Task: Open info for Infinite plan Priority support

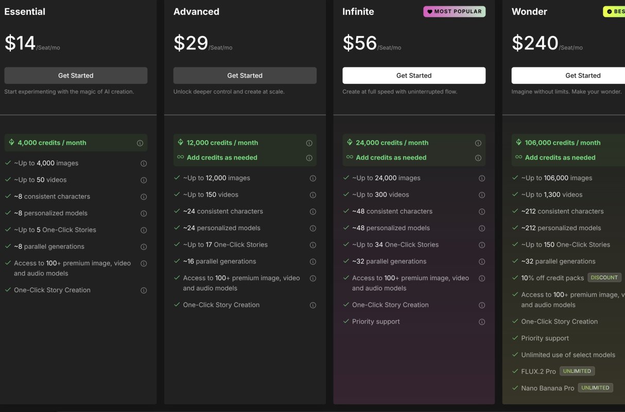Action: [482, 322]
